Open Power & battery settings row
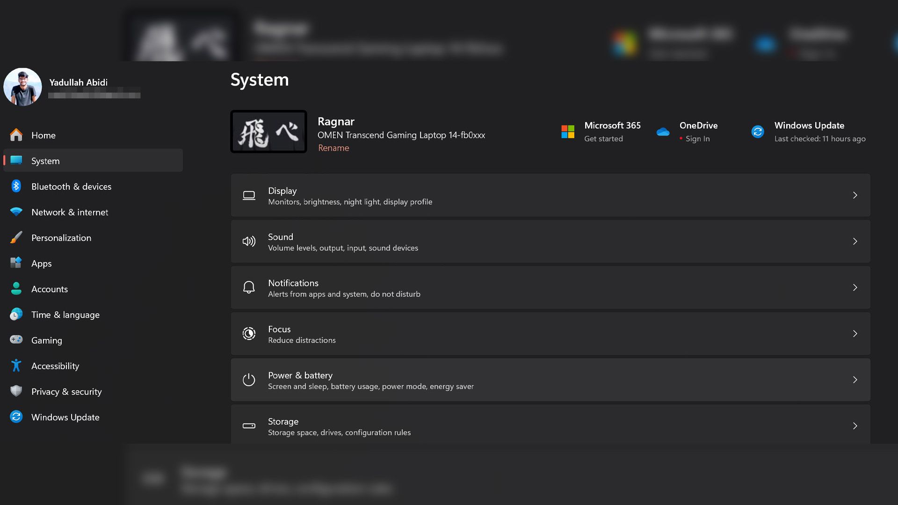 pyautogui.click(x=550, y=380)
